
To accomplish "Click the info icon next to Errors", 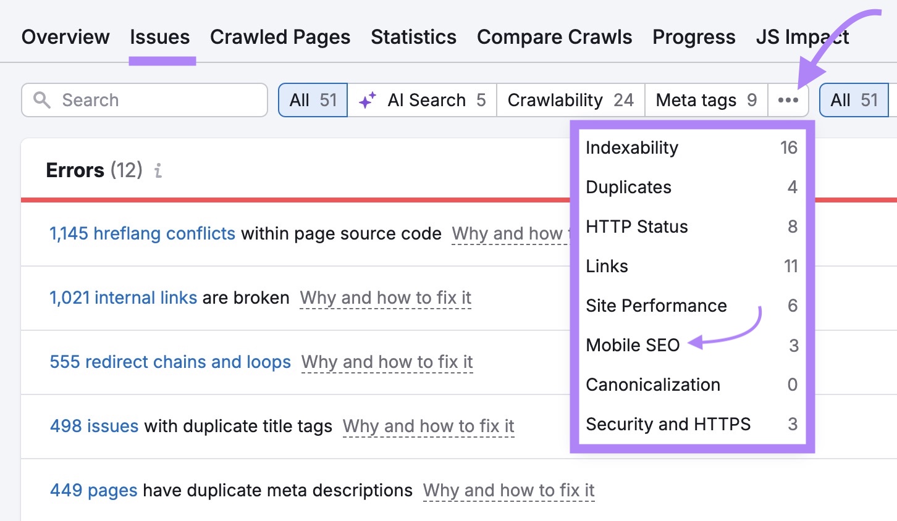I will coord(158,171).
